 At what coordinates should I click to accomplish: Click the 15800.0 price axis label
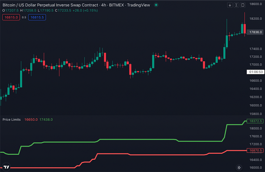point(255,114)
